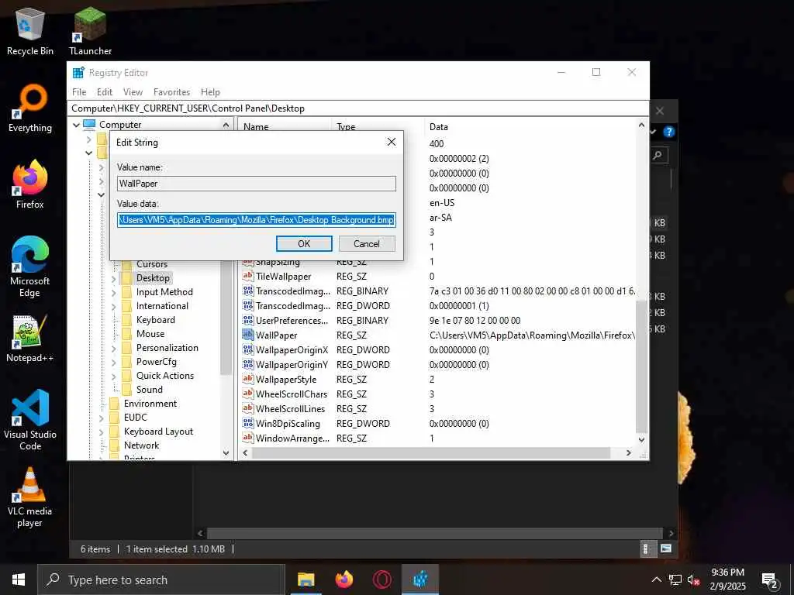Image resolution: width=794 pixels, height=595 pixels.
Task: Select the WallpaperOriginX value icon
Action: pyautogui.click(x=247, y=349)
